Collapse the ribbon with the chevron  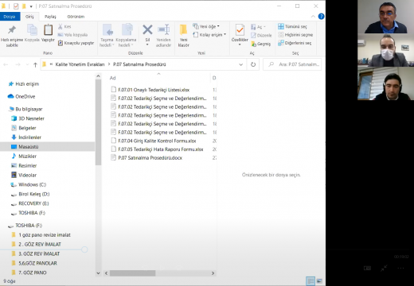[x=313, y=17]
